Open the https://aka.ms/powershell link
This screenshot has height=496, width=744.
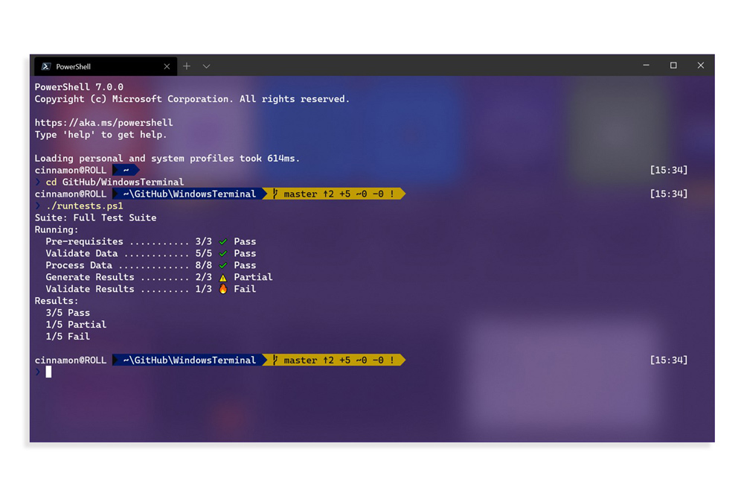point(103,123)
